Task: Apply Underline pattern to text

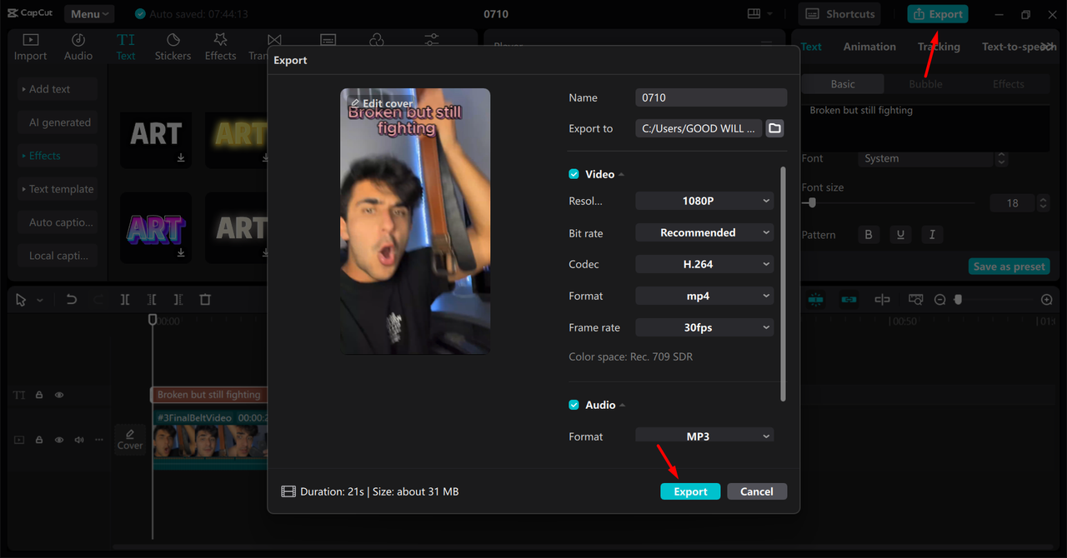Action: click(x=900, y=235)
